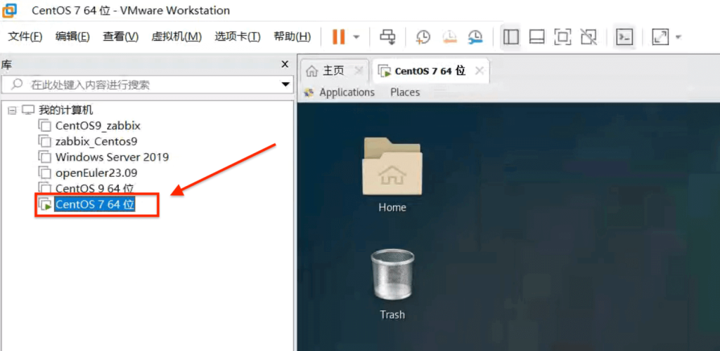Viewport: 720px width, 351px height.
Task: Open the 文件(F) menu
Action: pos(25,37)
